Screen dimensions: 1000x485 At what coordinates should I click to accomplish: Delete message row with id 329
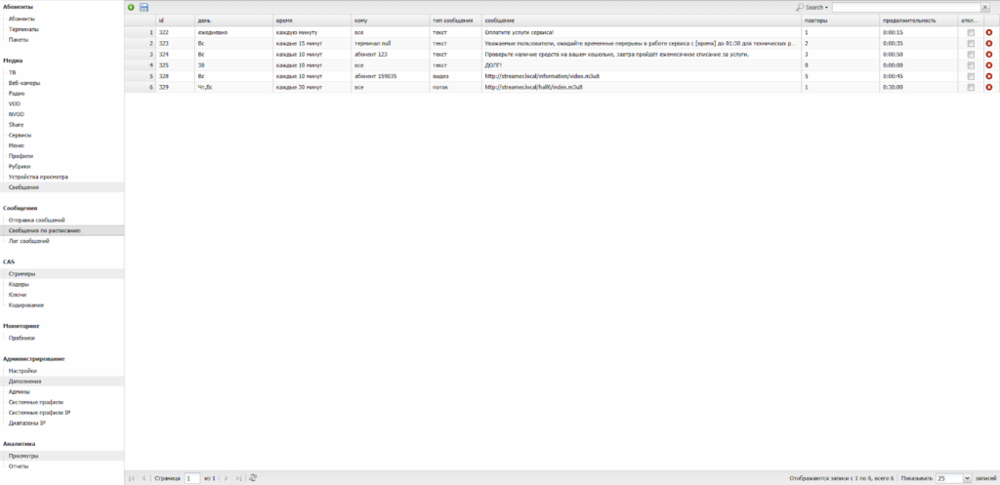pos(989,87)
